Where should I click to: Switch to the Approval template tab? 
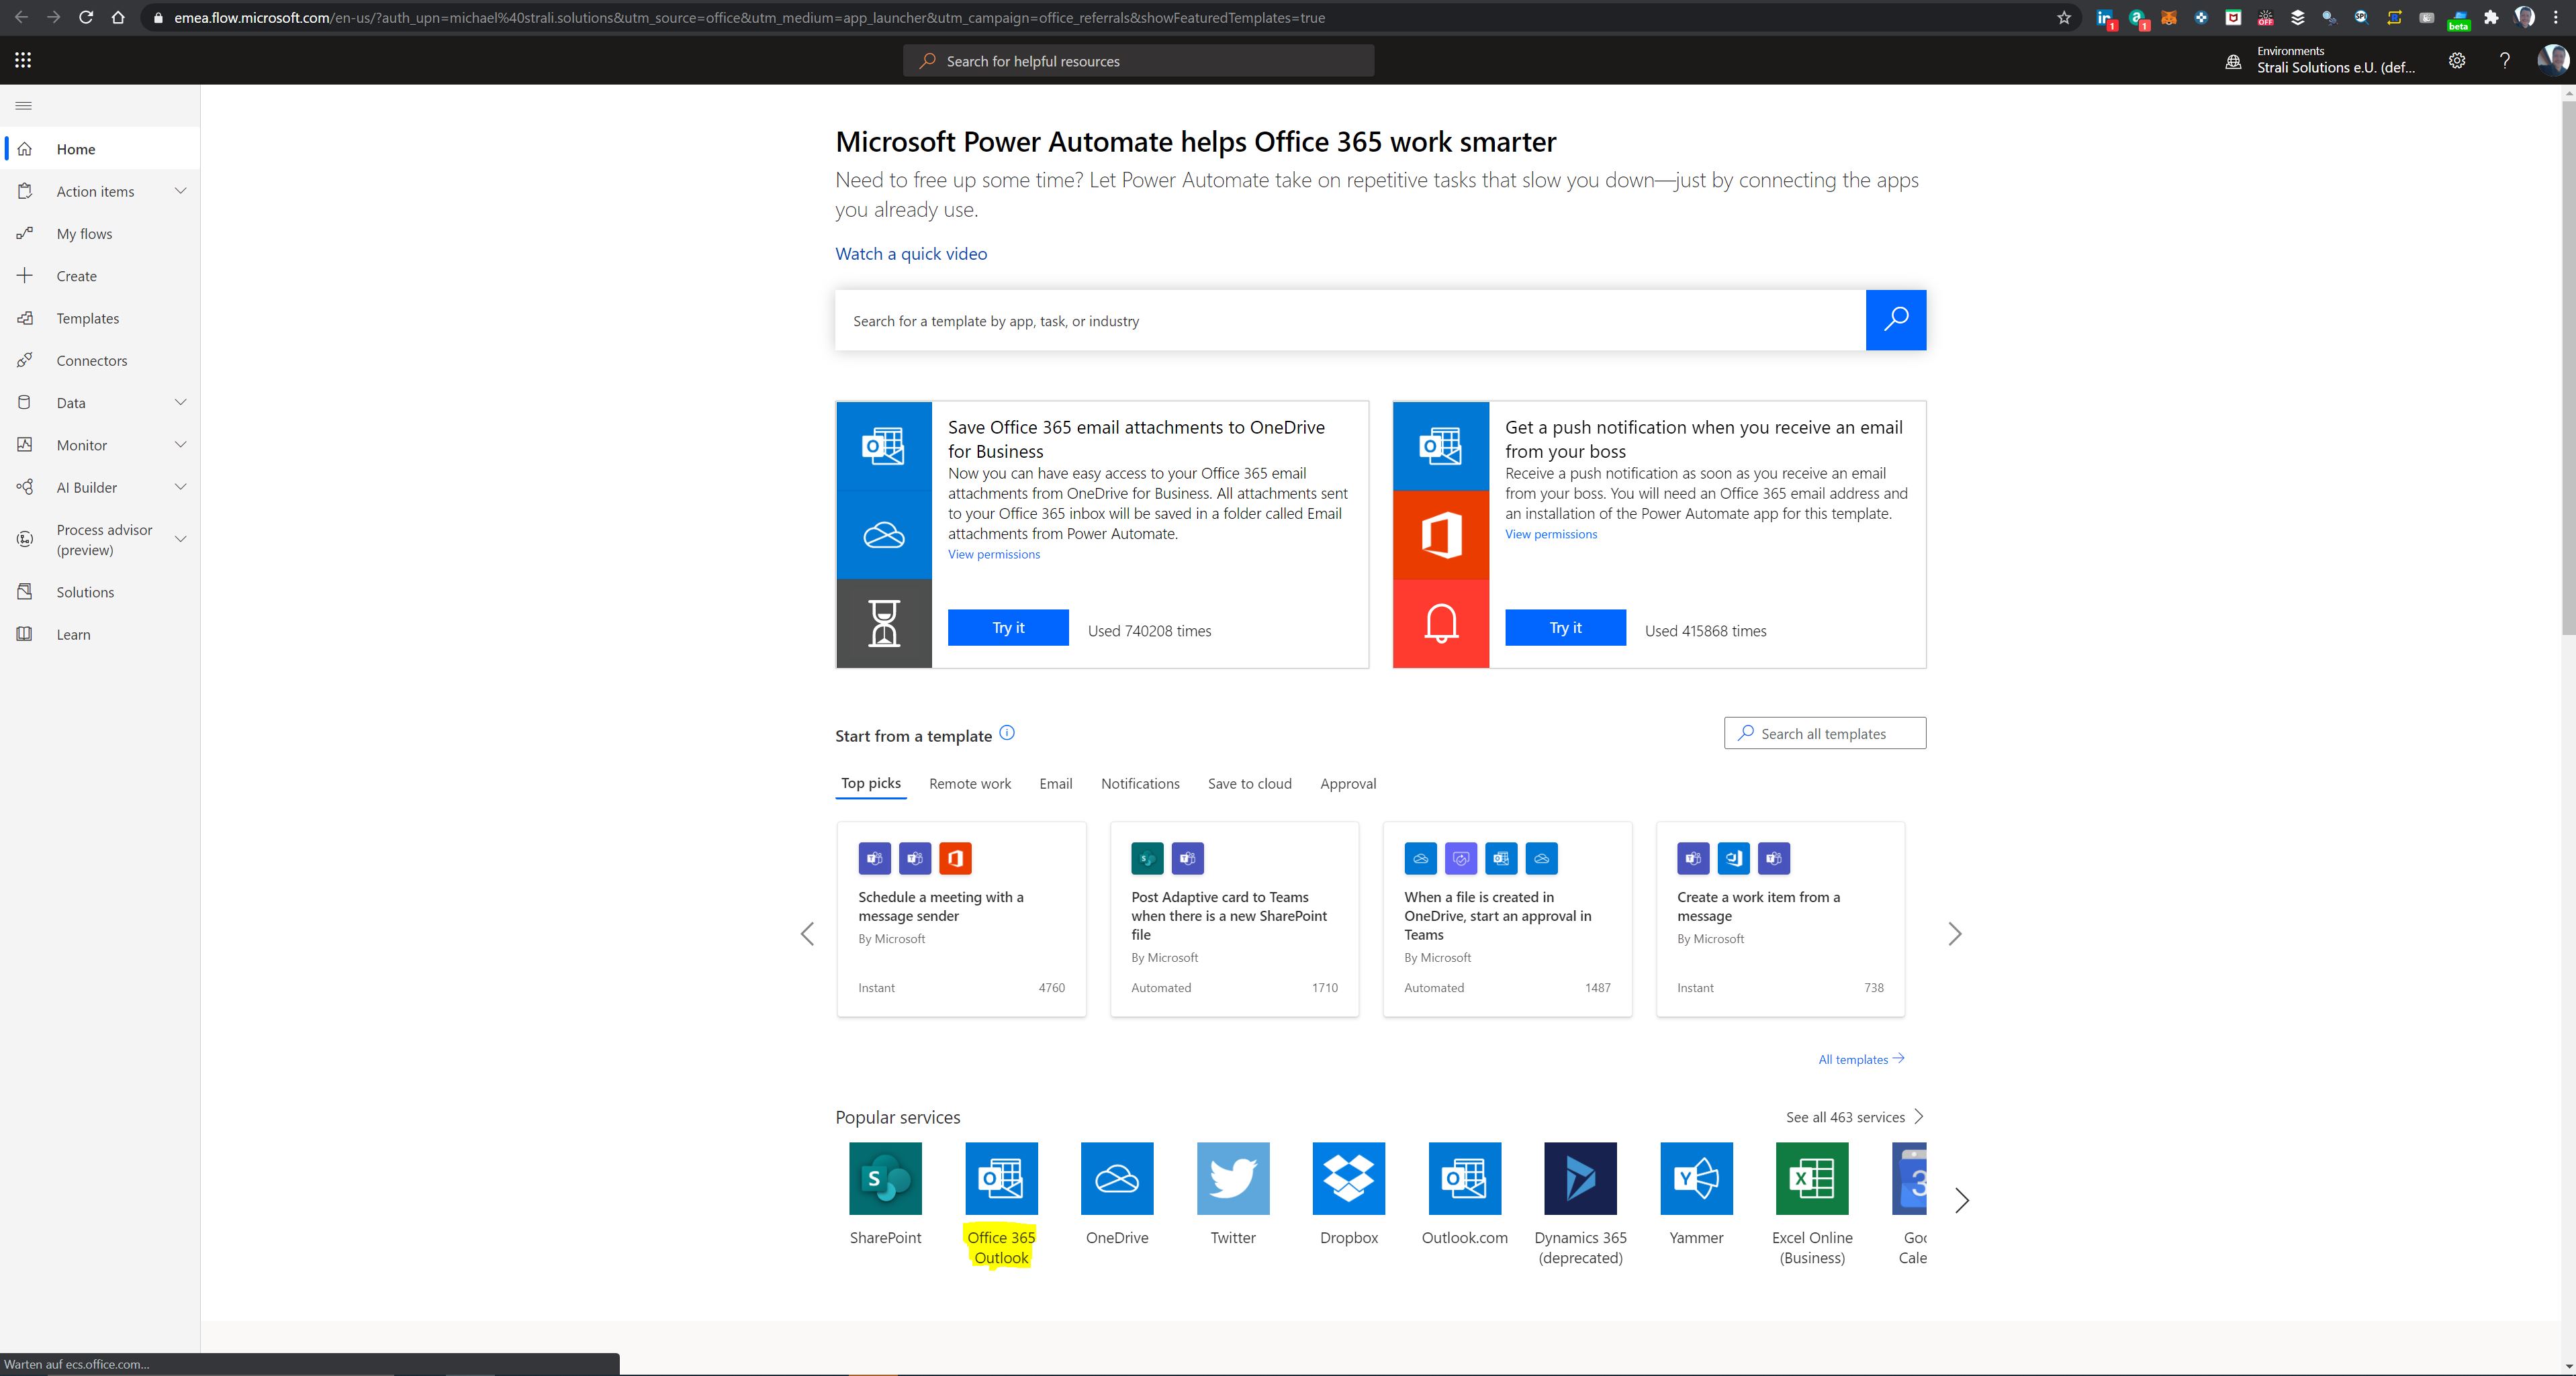point(1348,783)
